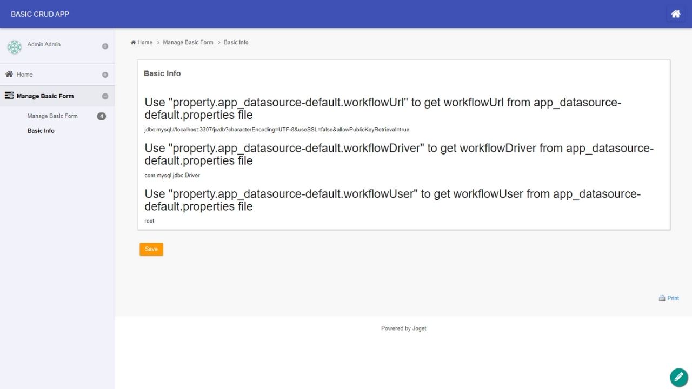This screenshot has height=389, width=692.
Task: Collapse the Manage Basic Form section
Action: pos(105,97)
